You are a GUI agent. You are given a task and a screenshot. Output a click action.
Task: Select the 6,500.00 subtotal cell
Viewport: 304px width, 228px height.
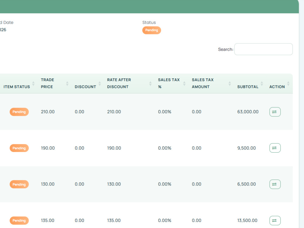click(x=247, y=184)
